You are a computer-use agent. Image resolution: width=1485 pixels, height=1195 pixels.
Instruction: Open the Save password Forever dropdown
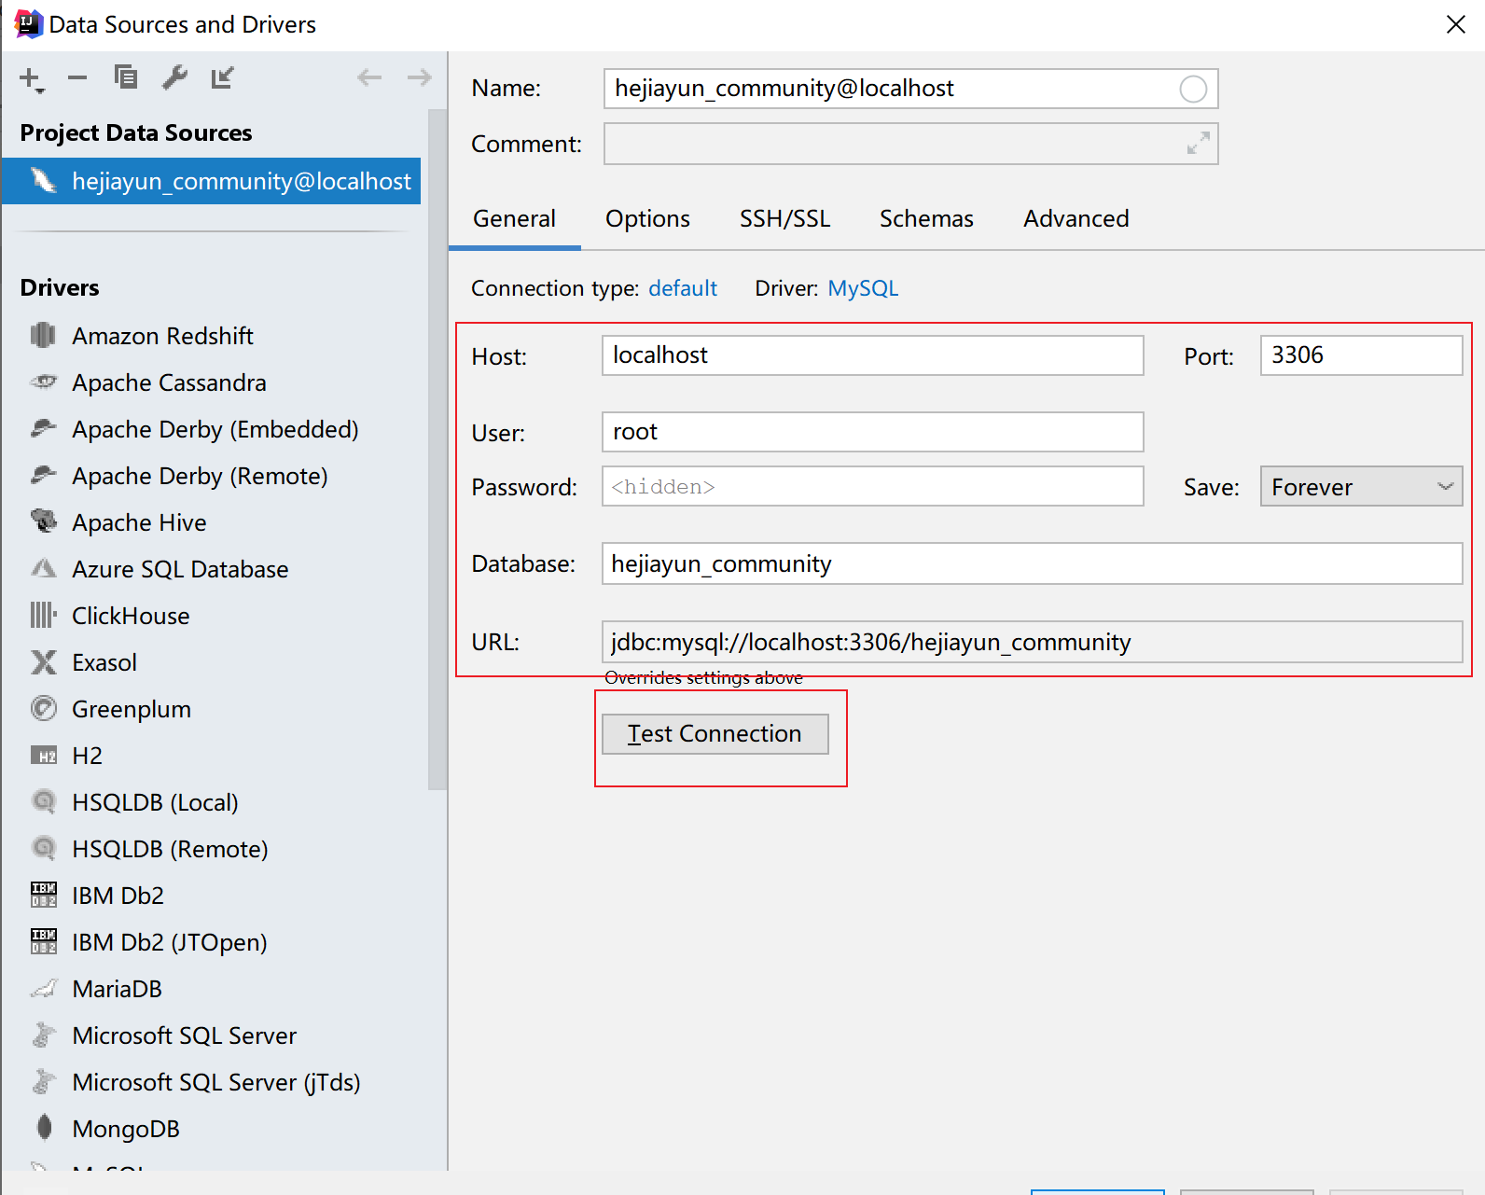coord(1361,487)
